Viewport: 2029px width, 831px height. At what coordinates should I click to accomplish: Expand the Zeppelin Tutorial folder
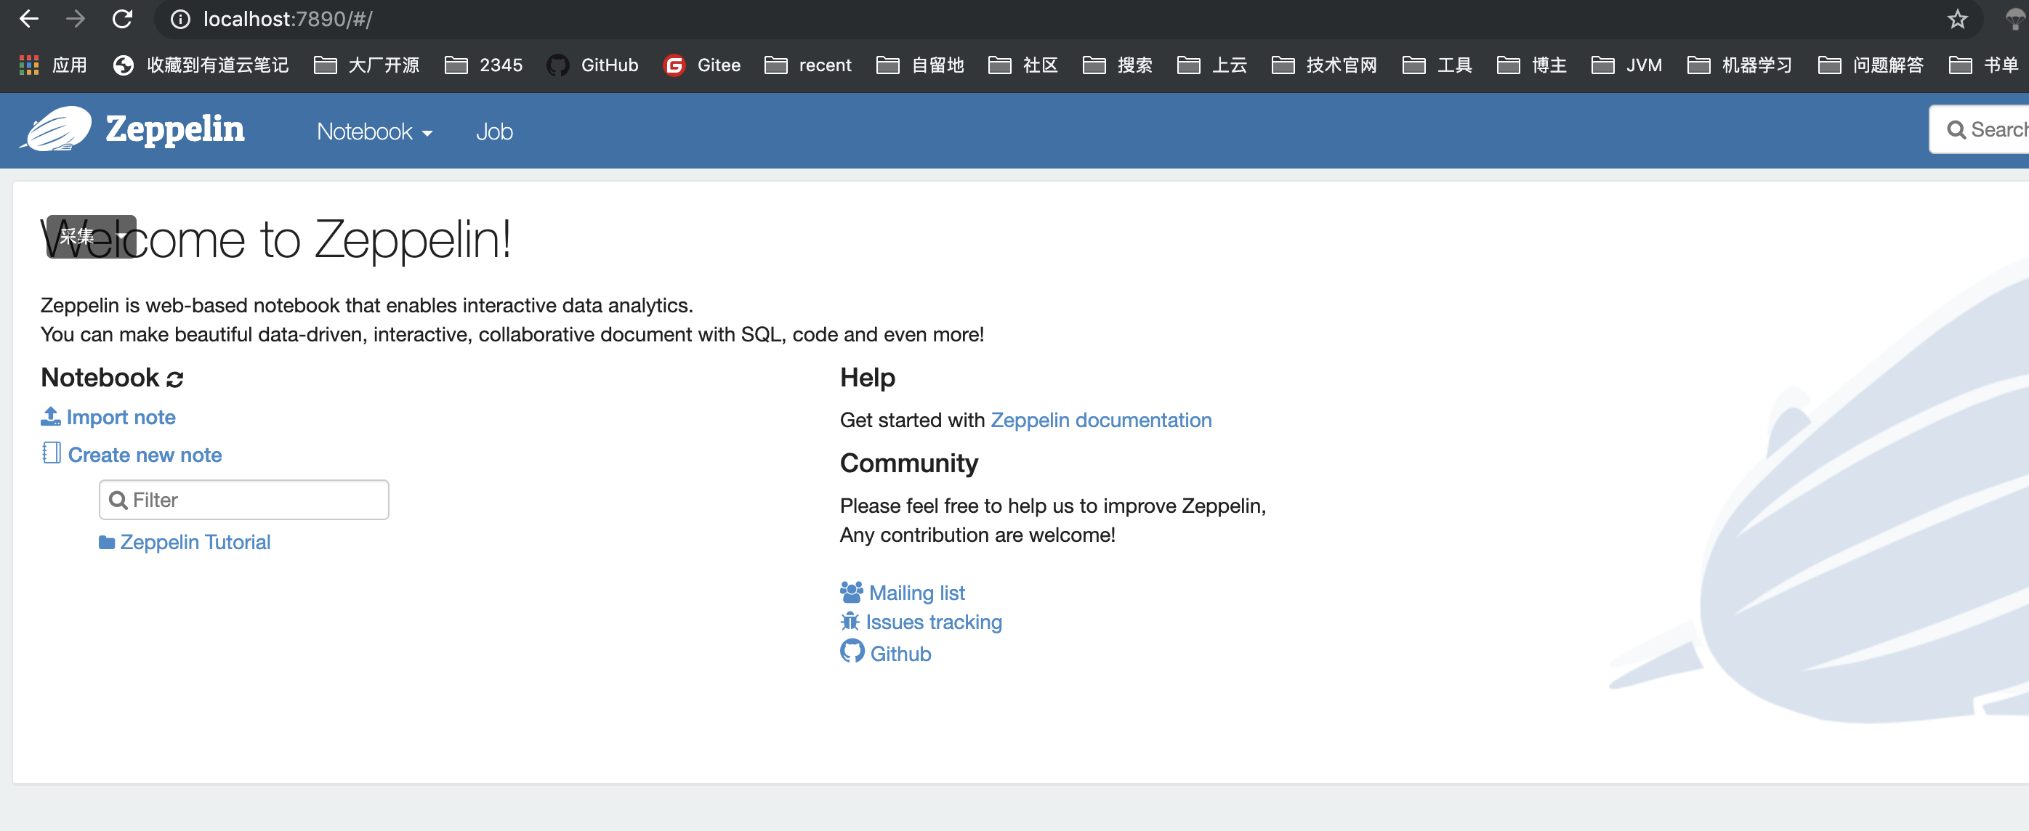point(195,543)
